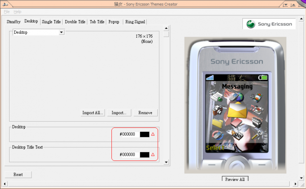Click the Messaging envelope icon in phone preview
This screenshot has height=189, width=306.
237,110
